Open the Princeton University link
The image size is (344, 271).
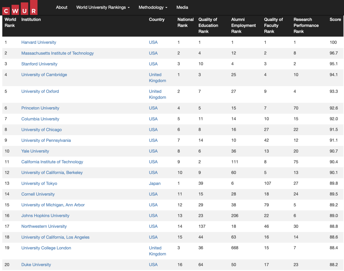coord(40,108)
